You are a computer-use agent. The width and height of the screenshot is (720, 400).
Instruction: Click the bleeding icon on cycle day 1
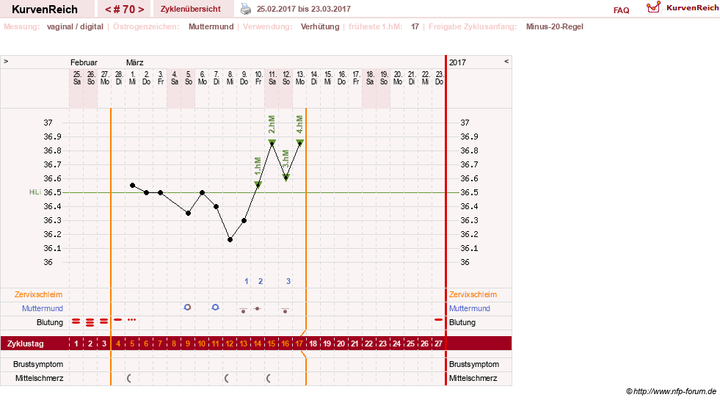(x=76, y=321)
